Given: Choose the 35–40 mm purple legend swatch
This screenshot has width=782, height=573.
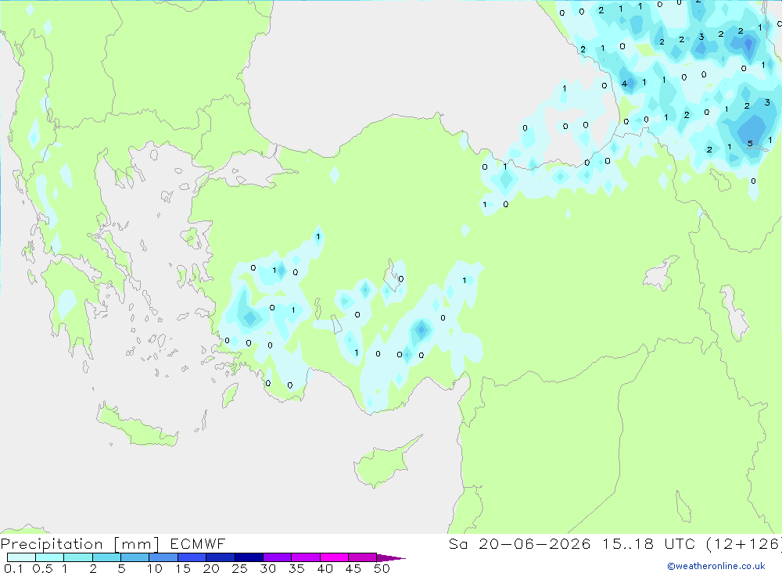Looking at the screenshot, I should click(305, 557).
